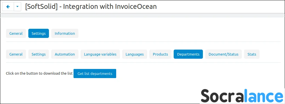Image resolution: width=285 pixels, height=104 pixels.
Task: Switch to the Automation sub-tab
Action: tap(65, 54)
